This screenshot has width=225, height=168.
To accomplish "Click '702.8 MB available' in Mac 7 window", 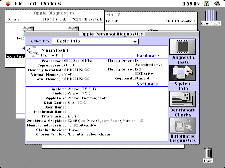I will (180, 21).
